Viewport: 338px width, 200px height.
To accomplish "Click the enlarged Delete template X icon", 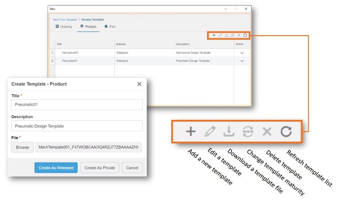I will point(267,131).
